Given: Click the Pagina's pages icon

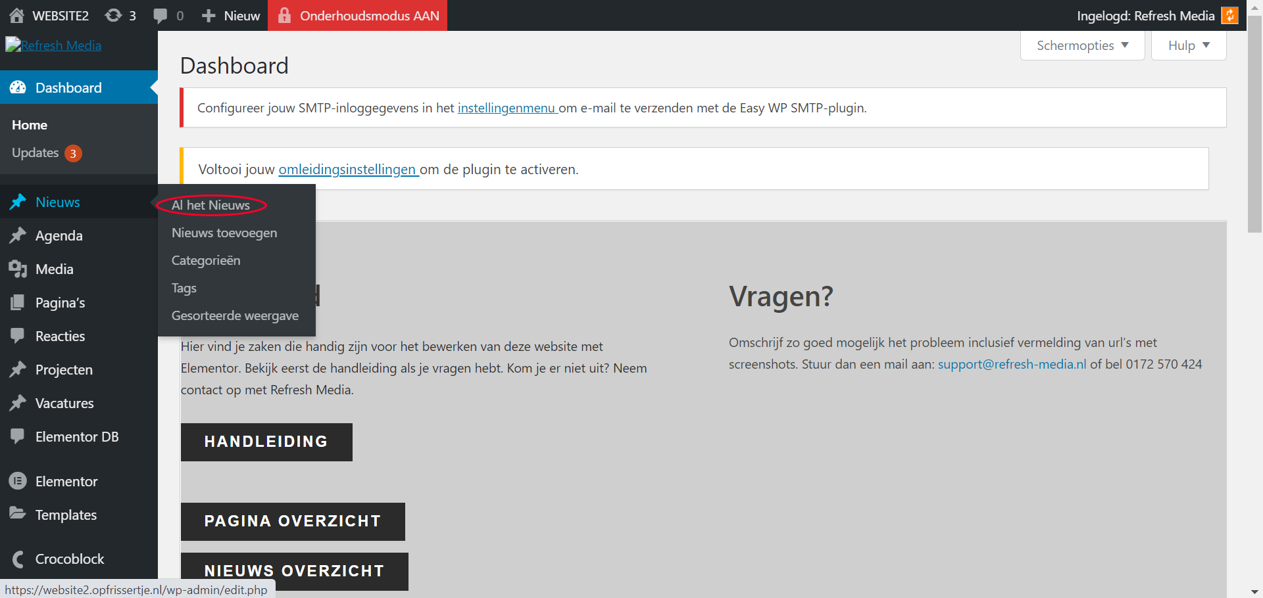Looking at the screenshot, I should pos(18,302).
